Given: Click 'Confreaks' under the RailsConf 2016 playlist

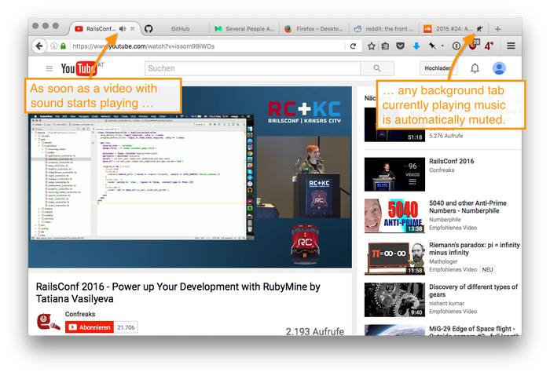Looking at the screenshot, I should coord(442,170).
